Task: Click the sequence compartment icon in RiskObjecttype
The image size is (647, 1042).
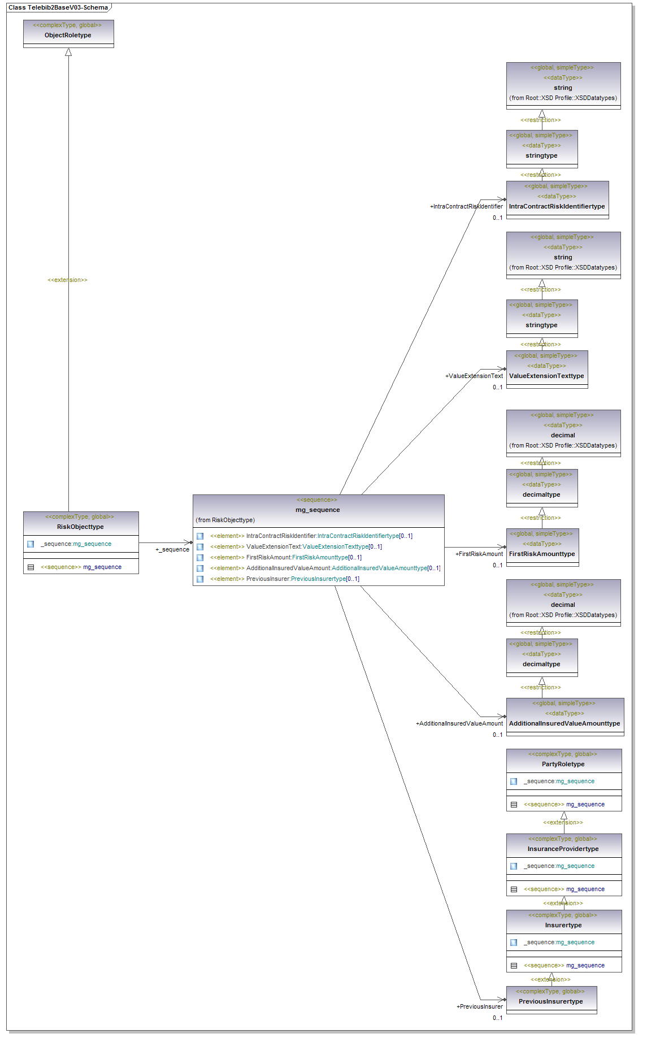Action: (x=31, y=567)
